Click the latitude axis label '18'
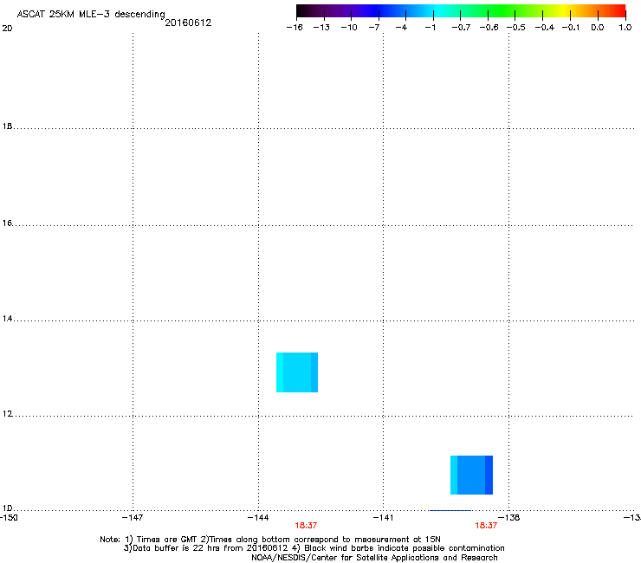Screen dimensions: 641x563 (x=7, y=126)
